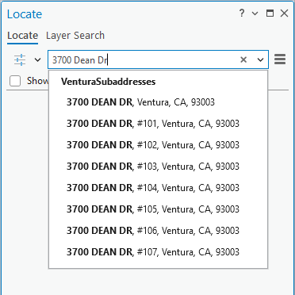Open the pane options chevron in title bar
The height and width of the screenshot is (295, 295).
click(x=255, y=13)
